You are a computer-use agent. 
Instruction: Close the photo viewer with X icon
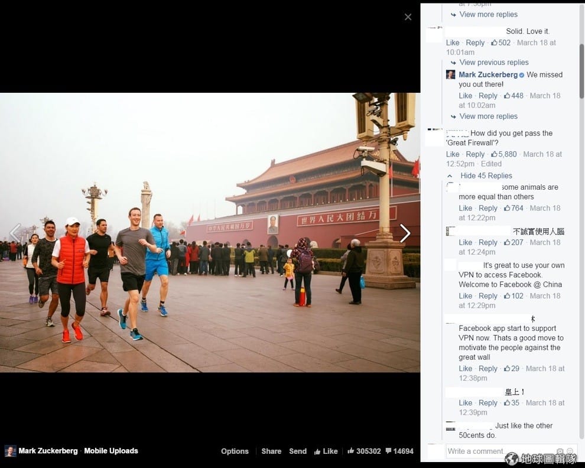[x=408, y=17]
